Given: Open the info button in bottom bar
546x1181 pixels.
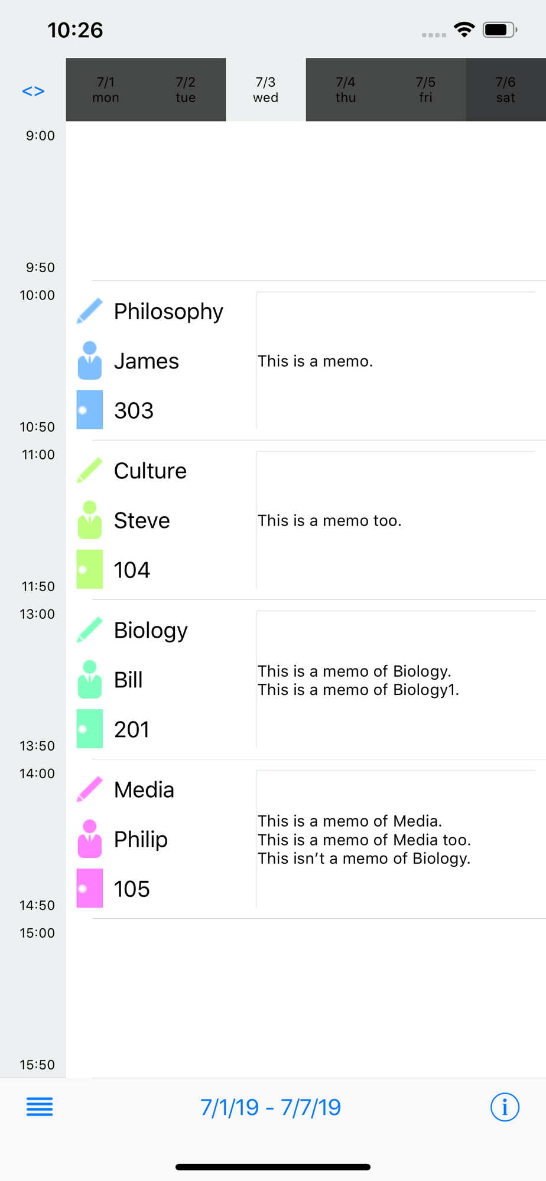Looking at the screenshot, I should pos(505,1107).
